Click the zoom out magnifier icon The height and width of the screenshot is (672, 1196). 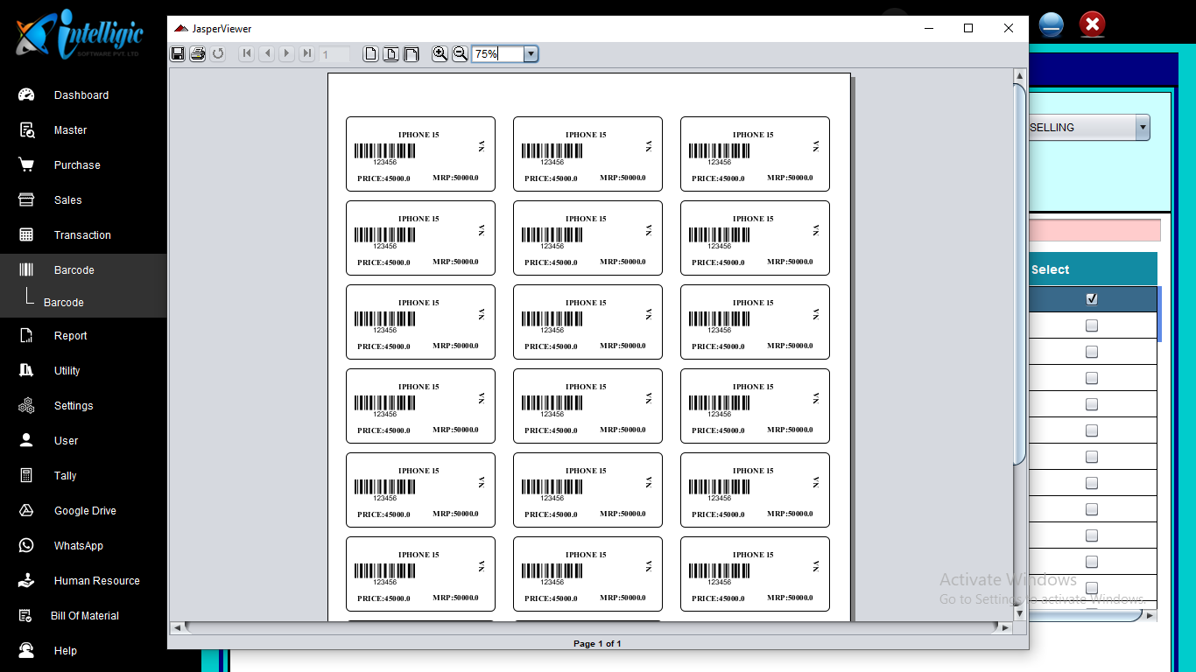460,54
